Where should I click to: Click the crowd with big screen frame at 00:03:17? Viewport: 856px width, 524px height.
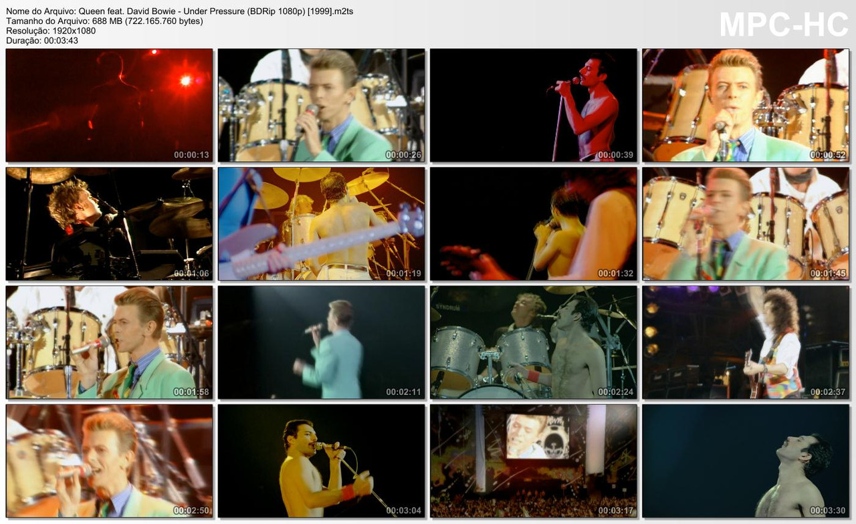click(x=534, y=461)
